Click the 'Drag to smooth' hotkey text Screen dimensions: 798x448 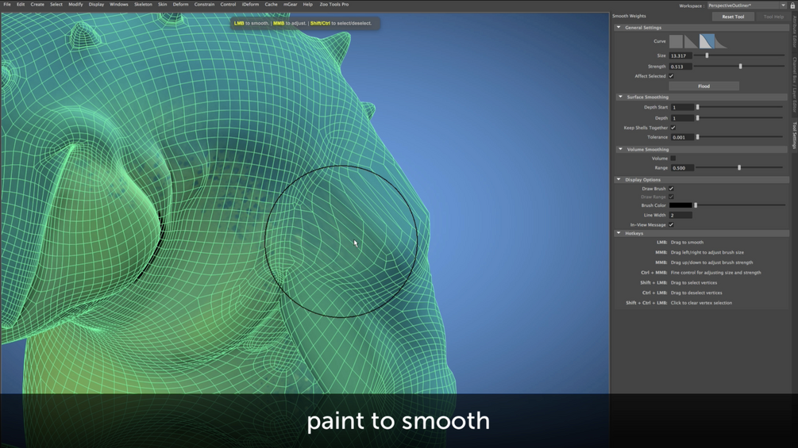(x=687, y=243)
